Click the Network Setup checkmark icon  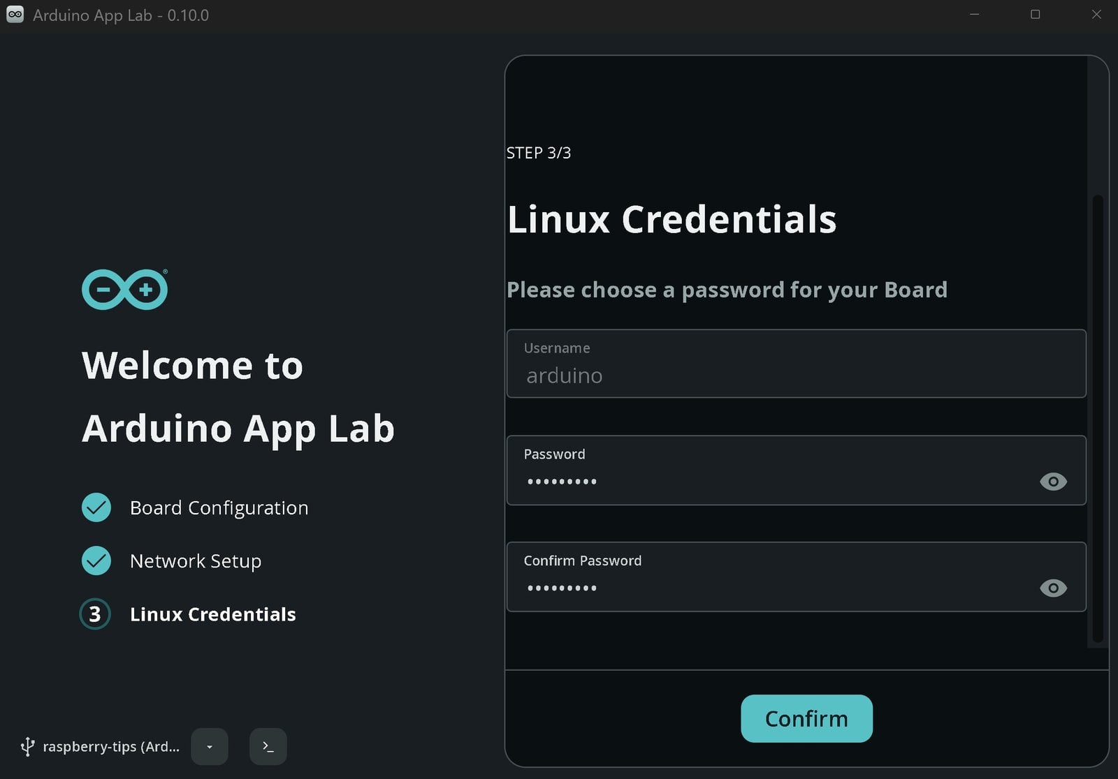tap(96, 561)
